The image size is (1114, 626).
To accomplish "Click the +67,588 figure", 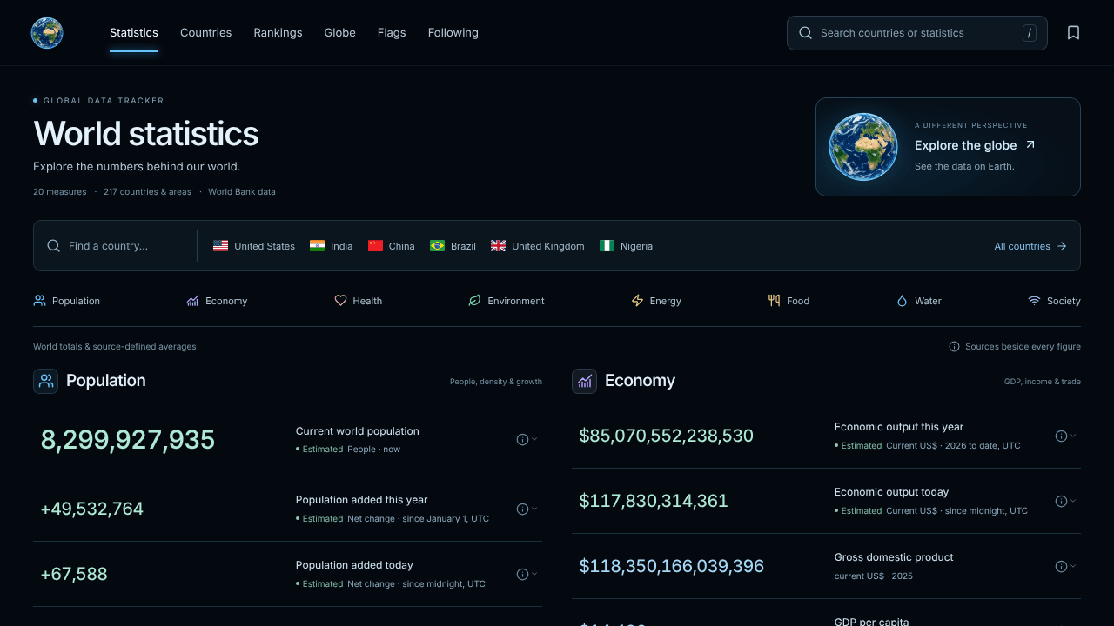I will pyautogui.click(x=74, y=574).
